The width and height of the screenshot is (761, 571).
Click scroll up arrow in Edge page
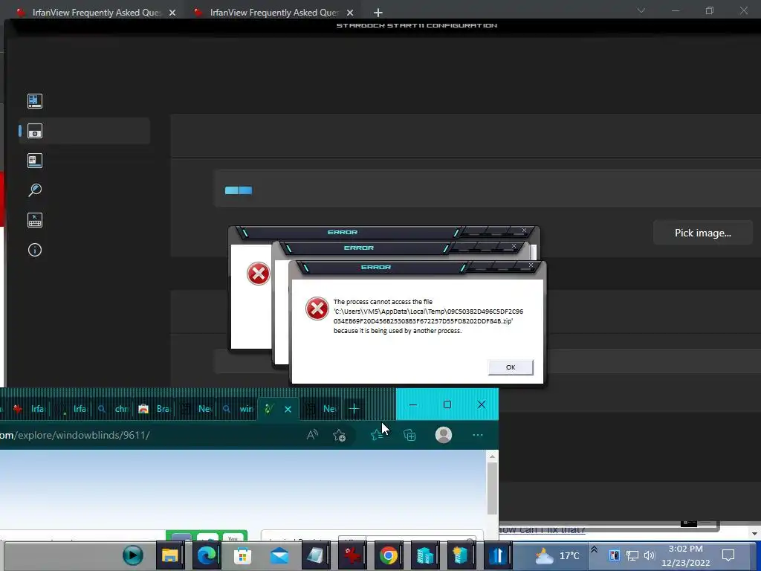point(492,457)
